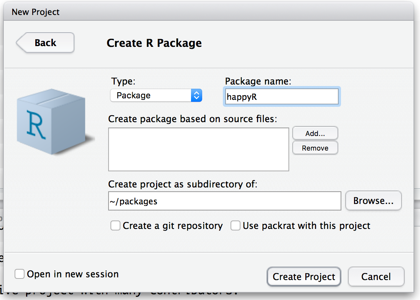Click inside the empty source files list

coord(198,149)
